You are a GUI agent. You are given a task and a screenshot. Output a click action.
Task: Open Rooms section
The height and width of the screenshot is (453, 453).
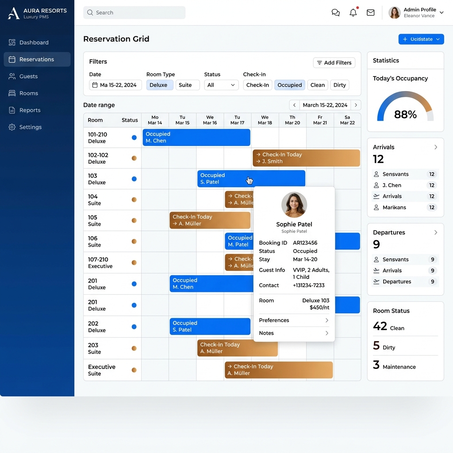(x=37, y=93)
